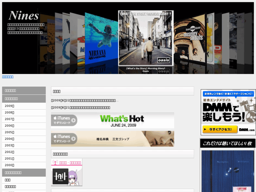Click the DMM.com logo in the ad
The width and height of the screenshot is (256, 192).
(247, 130)
